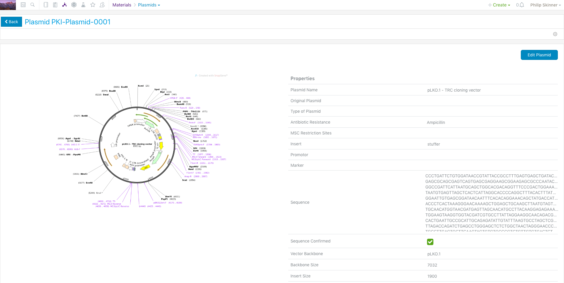Open the notebook icon in toolbar
Viewport: 564px width, 283px height.
pos(46,5)
